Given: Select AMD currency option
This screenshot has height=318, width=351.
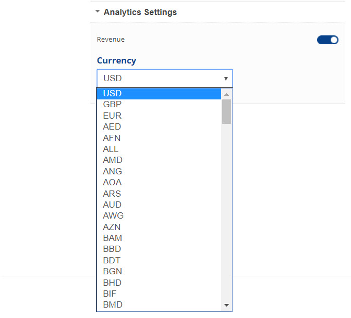Looking at the screenshot, I should point(113,160).
